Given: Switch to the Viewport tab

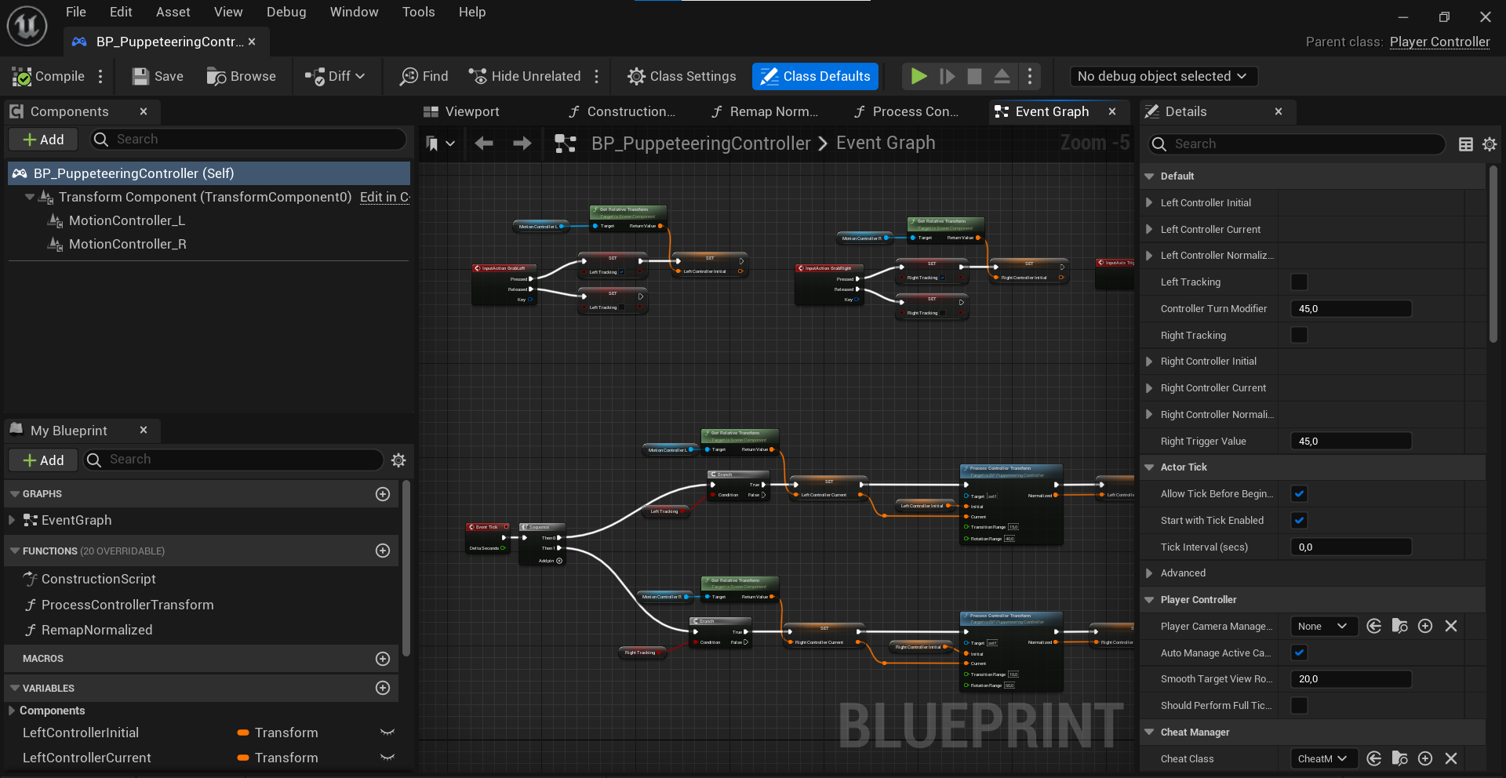Looking at the screenshot, I should [469, 111].
